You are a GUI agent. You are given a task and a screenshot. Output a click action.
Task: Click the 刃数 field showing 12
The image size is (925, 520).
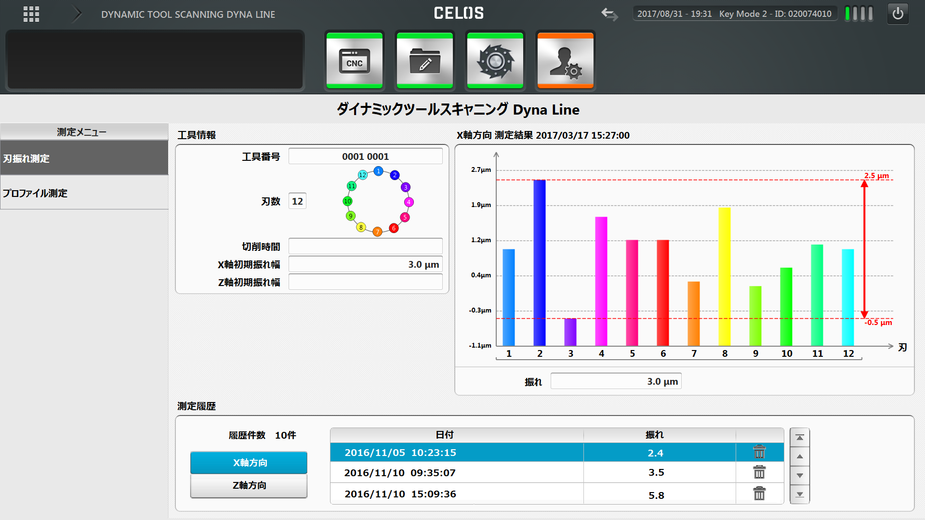click(x=297, y=201)
